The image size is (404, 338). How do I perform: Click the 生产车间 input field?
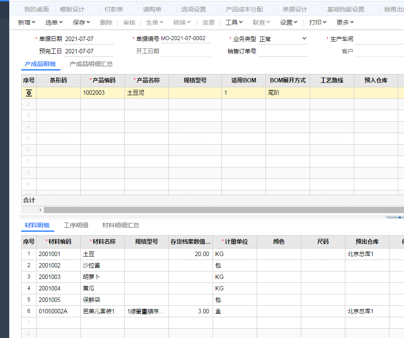[x=379, y=39]
